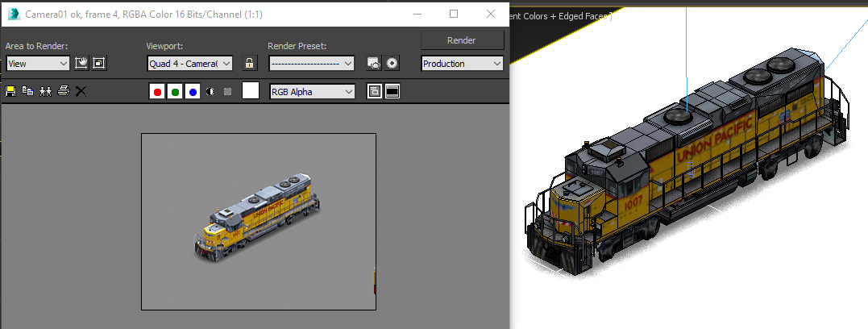
Task: Click the rendered locomotive image preview
Action: point(259,222)
